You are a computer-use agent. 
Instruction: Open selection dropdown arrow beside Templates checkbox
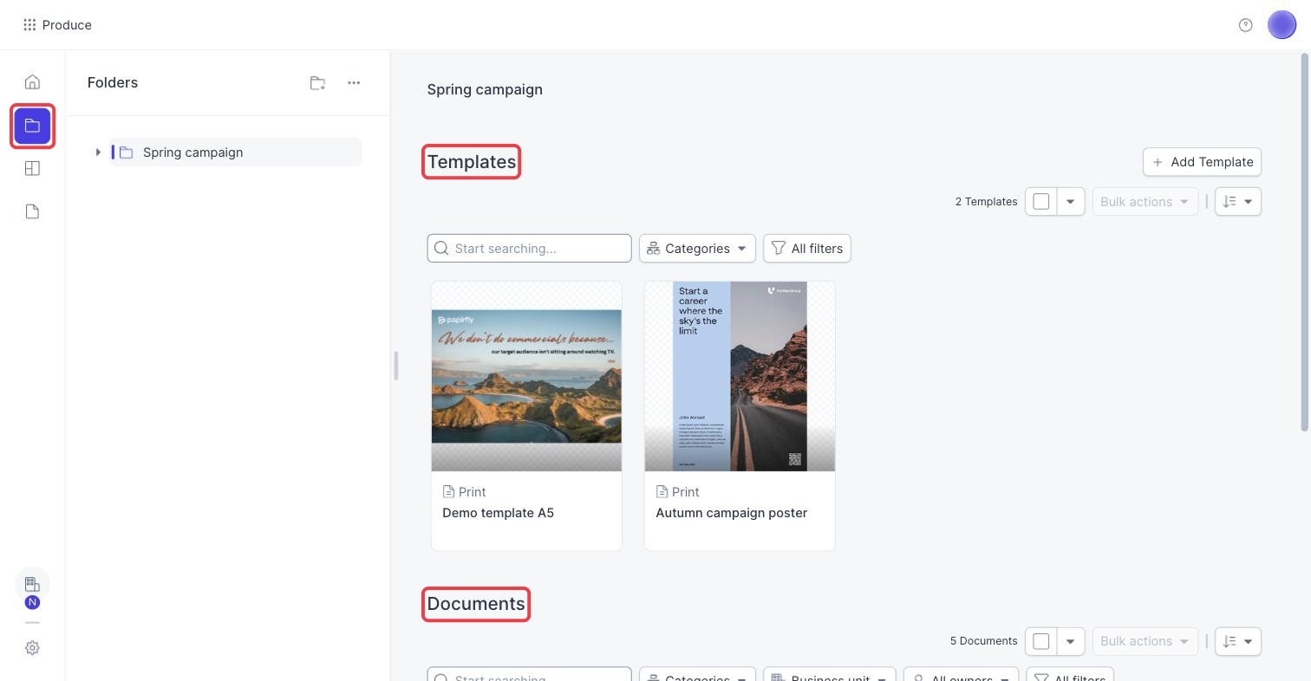click(x=1071, y=202)
